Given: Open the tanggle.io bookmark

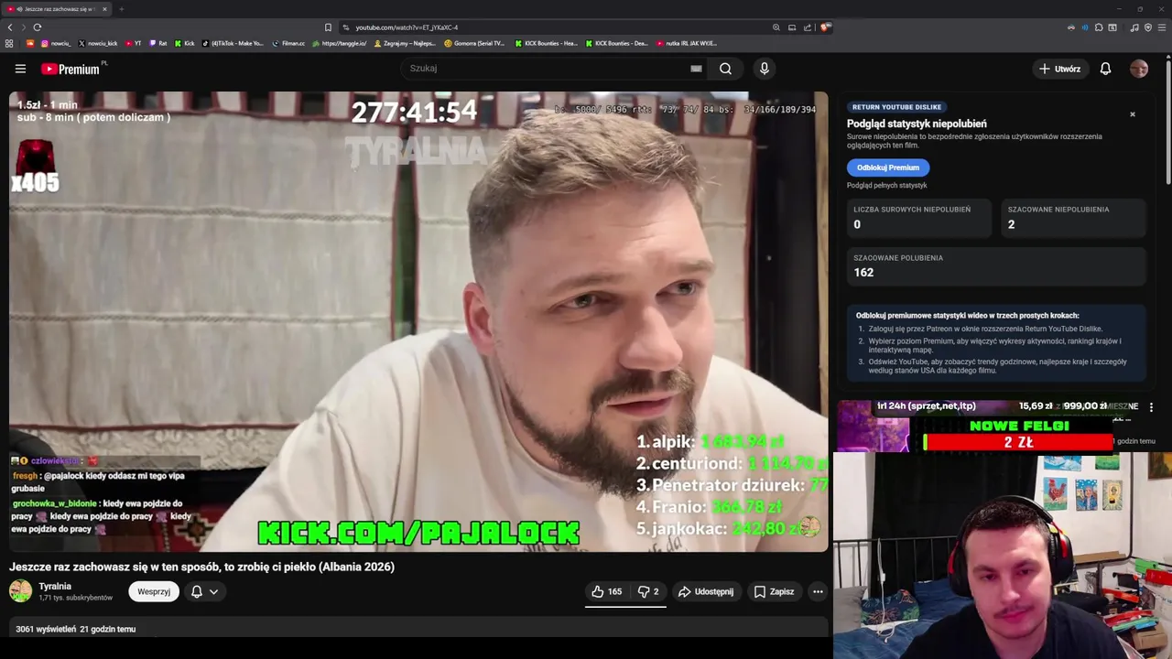Looking at the screenshot, I should [340, 43].
